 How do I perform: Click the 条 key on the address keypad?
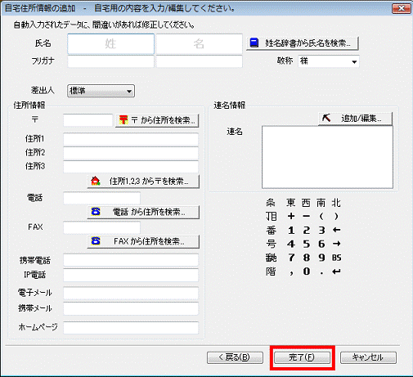click(271, 203)
